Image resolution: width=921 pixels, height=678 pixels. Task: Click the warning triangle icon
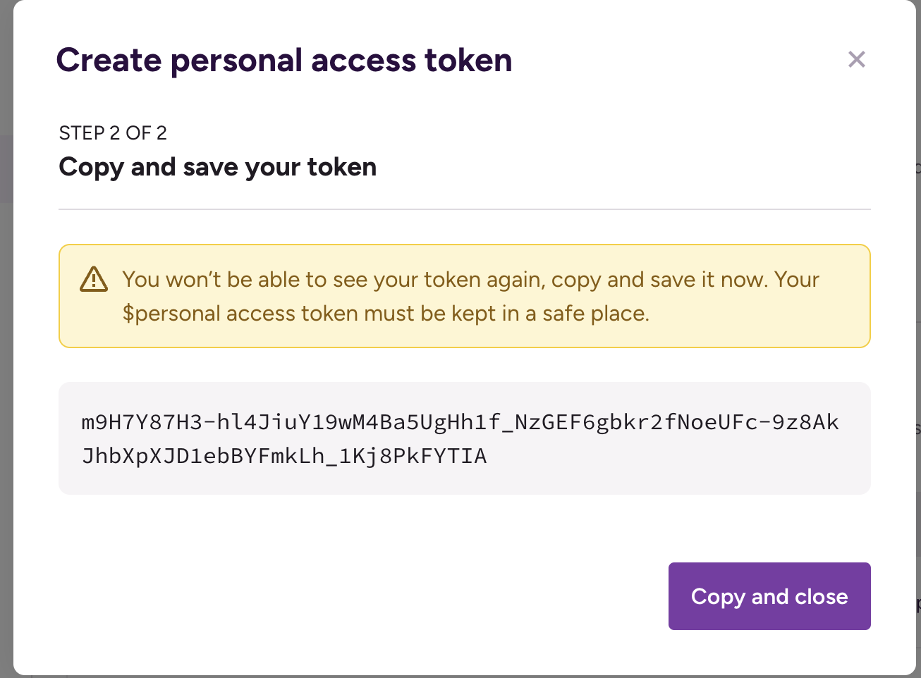(94, 280)
